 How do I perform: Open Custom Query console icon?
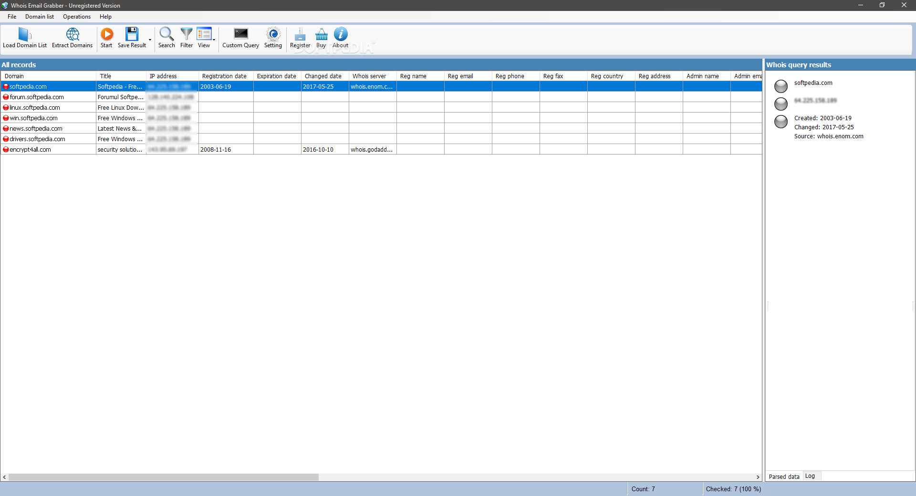(240, 33)
